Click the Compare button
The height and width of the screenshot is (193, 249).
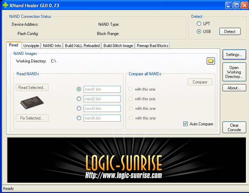point(200,82)
